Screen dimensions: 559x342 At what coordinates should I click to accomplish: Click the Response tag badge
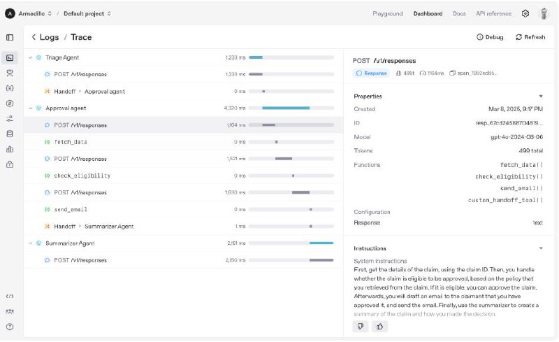[x=372, y=73]
